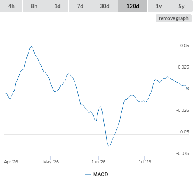The width and height of the screenshot is (193, 185).
Task: Click the Apr '26 axis label
Action: 11,162
